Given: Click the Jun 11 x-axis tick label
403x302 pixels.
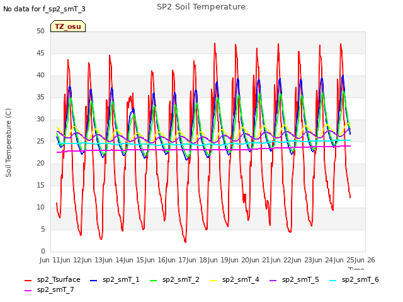Looking at the screenshot, I should pyautogui.click(x=50, y=260).
